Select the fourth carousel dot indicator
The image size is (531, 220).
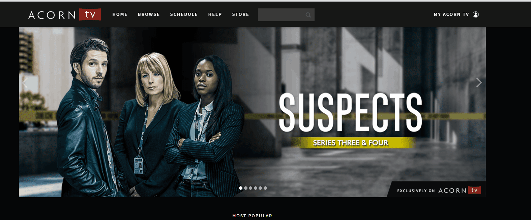click(x=256, y=188)
